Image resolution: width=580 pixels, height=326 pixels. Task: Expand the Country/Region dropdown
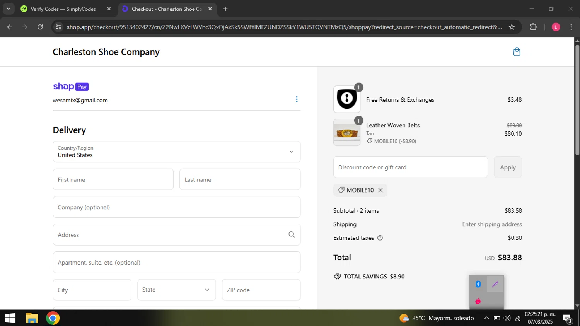pyautogui.click(x=177, y=152)
